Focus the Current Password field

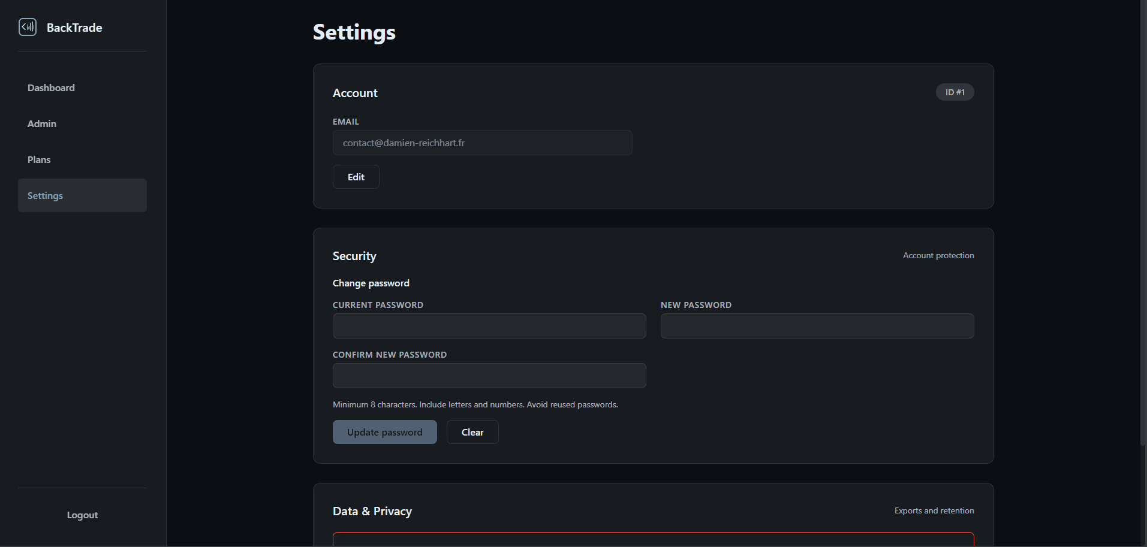point(489,326)
